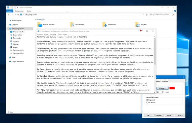Open the Exibir tab in Explorer ribbon

click(x=29, y=11)
